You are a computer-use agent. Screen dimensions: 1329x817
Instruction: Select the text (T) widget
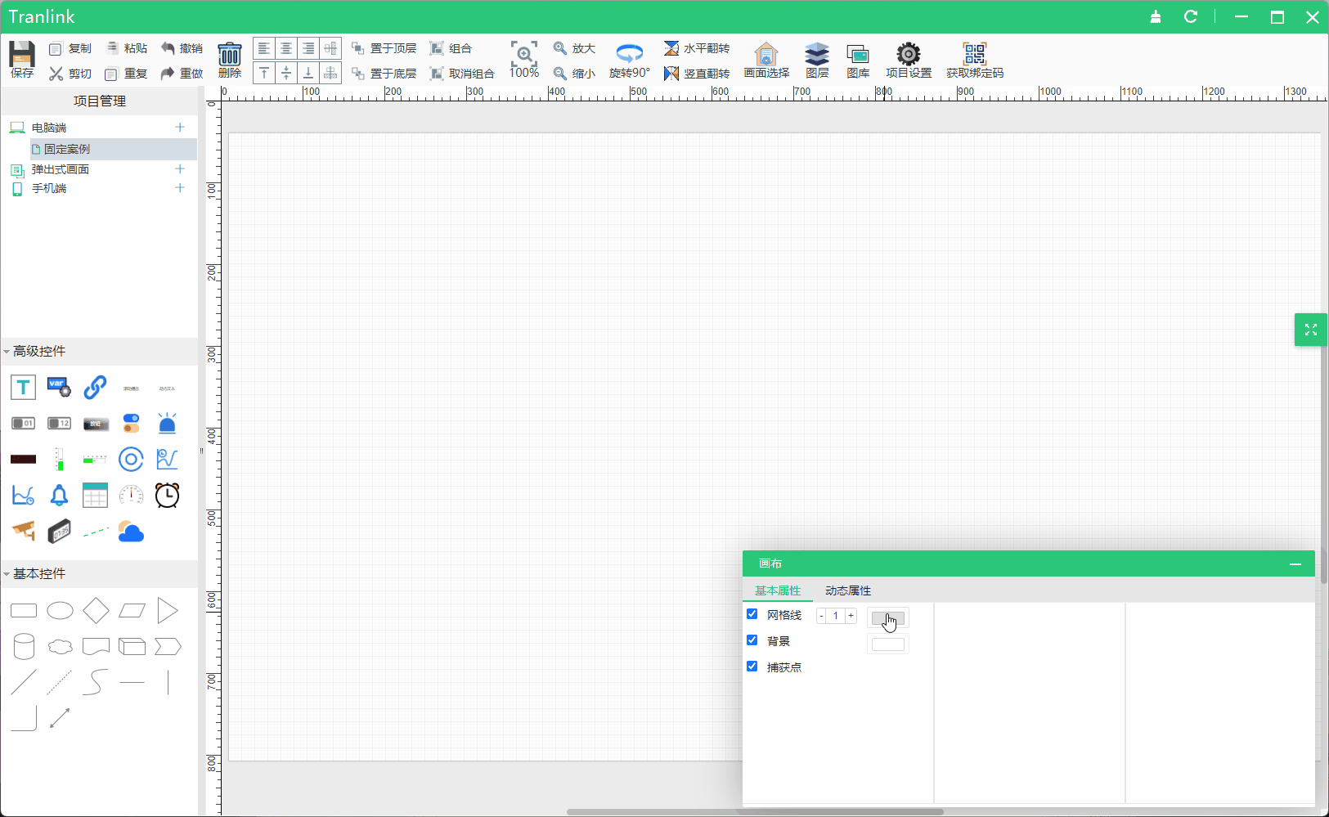[23, 387]
